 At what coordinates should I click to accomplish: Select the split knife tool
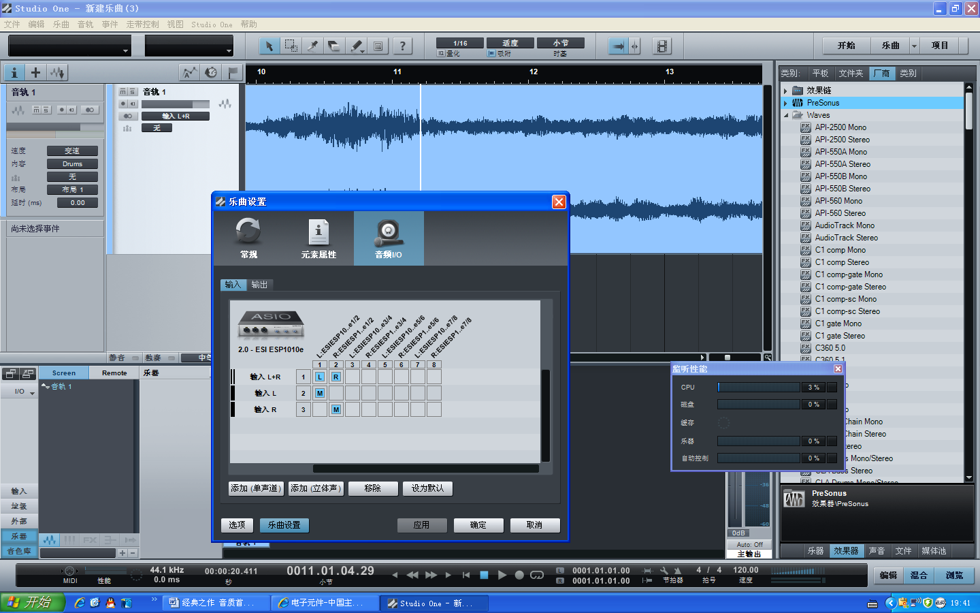312,46
